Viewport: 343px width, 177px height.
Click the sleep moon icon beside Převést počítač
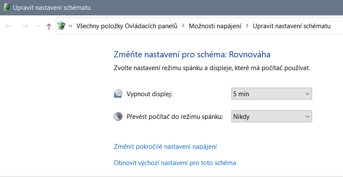tap(118, 116)
